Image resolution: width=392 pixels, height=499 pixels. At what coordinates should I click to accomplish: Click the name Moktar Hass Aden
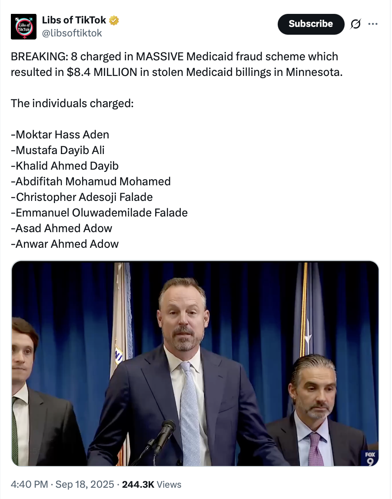[x=60, y=135]
